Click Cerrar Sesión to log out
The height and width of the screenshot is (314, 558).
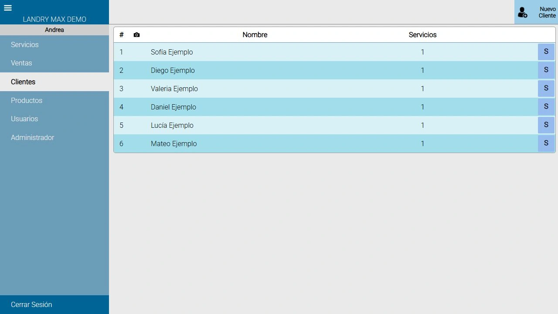54,304
